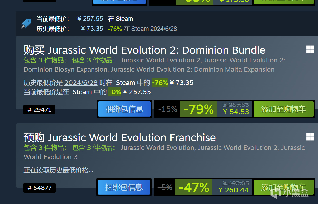Click the -79% discount badge

coord(198,109)
